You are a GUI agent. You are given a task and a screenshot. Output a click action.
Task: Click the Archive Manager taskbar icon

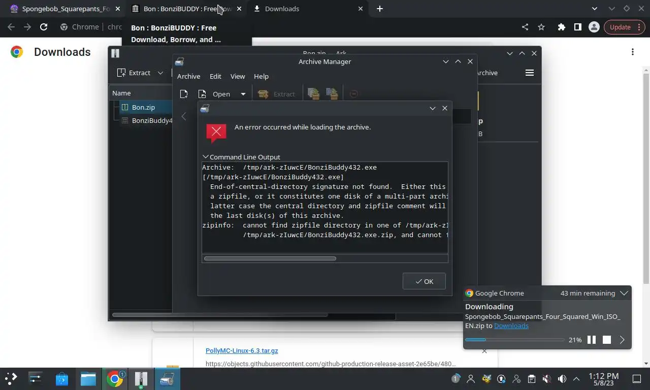[x=167, y=378]
